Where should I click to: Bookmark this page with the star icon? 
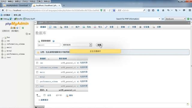coord(149,10)
